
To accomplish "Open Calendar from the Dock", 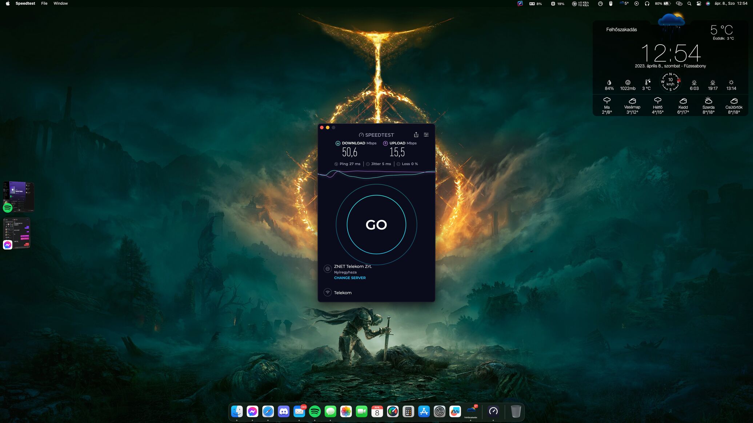I will pos(377,411).
